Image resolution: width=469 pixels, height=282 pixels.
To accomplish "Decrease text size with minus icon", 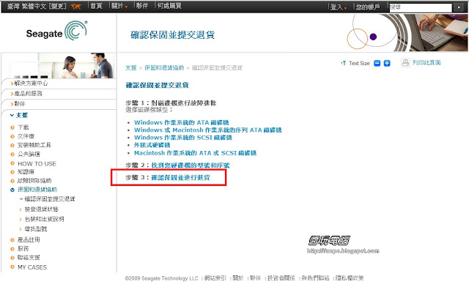I will tap(377, 63).
